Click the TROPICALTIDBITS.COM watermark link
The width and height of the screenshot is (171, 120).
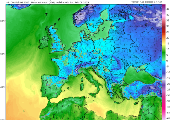click(x=147, y=2)
